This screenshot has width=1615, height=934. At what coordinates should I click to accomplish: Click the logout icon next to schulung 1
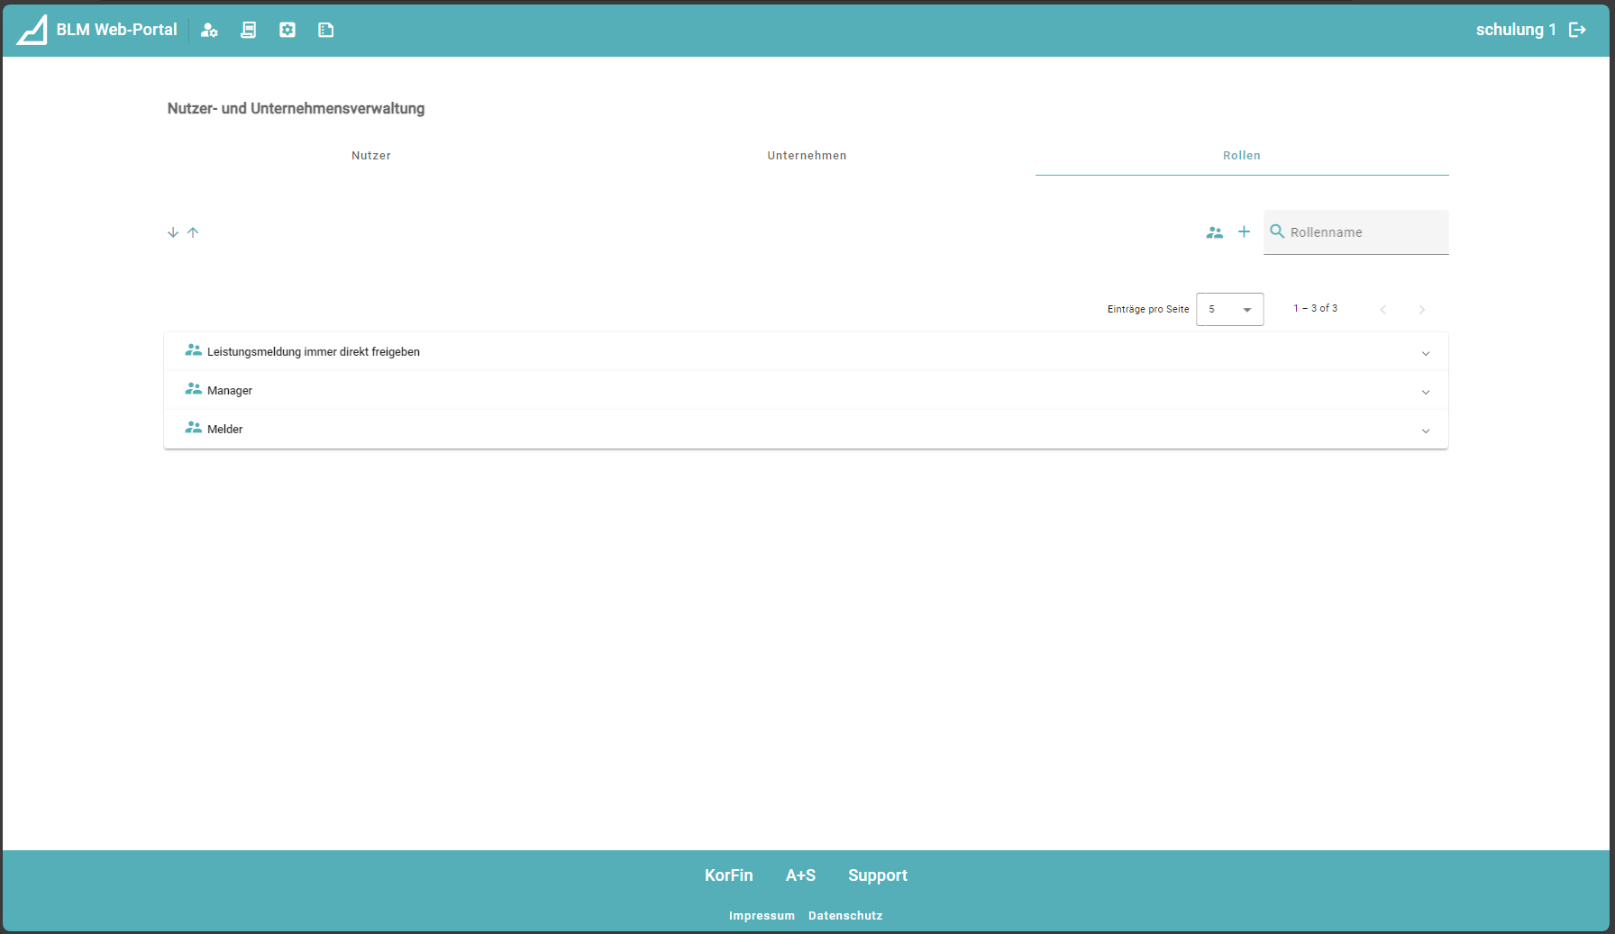pyautogui.click(x=1577, y=30)
